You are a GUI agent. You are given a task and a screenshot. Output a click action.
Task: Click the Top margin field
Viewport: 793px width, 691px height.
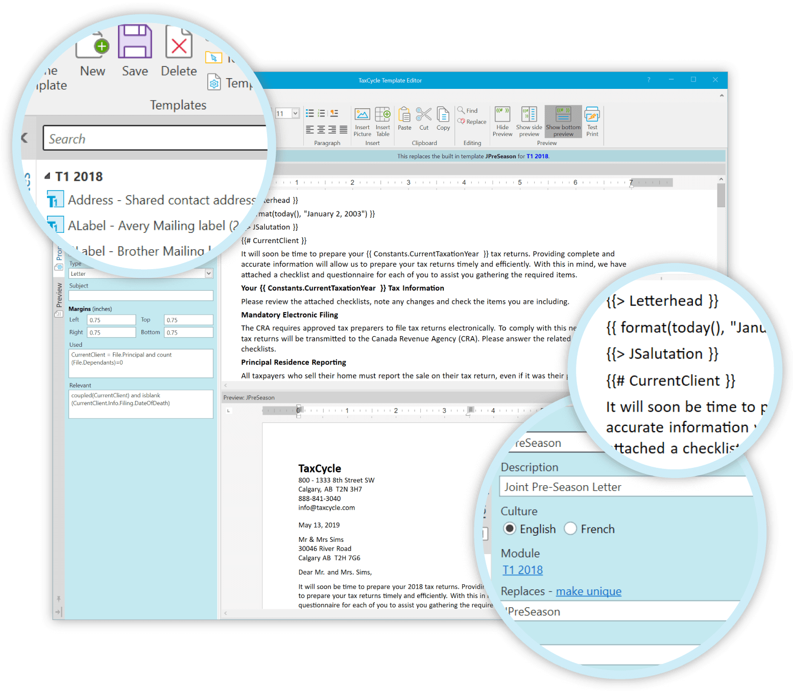(188, 320)
